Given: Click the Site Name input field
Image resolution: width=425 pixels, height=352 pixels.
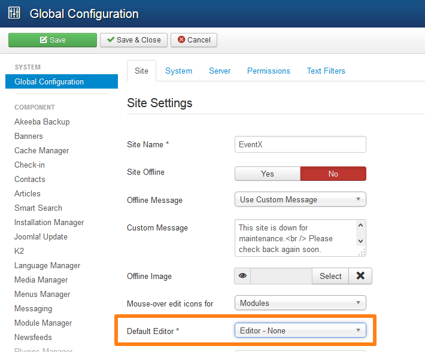Looking at the screenshot, I should [300, 144].
